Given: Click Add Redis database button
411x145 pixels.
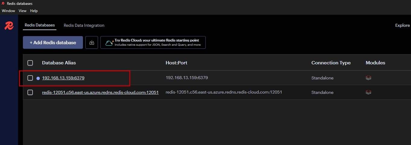Looking at the screenshot, I should 53,43.
